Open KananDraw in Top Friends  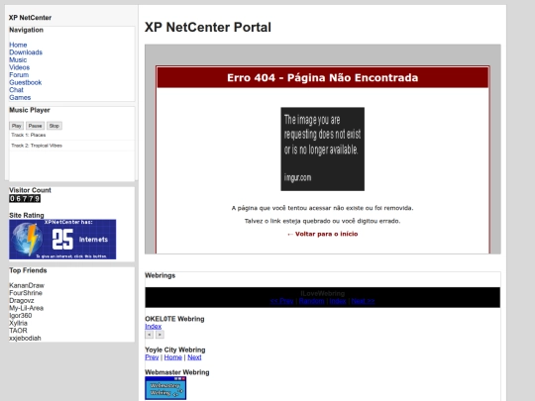[27, 286]
